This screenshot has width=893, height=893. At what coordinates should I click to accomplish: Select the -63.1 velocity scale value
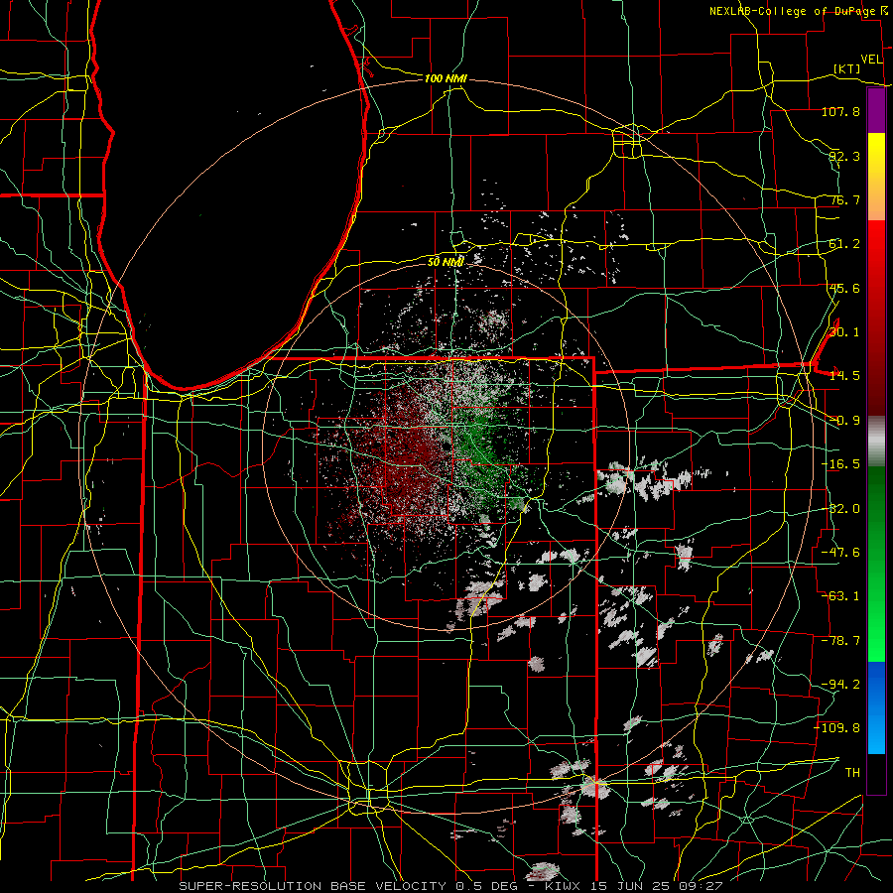point(840,595)
